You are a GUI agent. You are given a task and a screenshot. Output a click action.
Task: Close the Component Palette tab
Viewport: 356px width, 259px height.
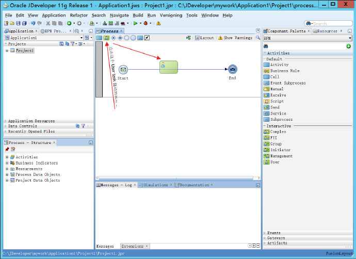(x=309, y=30)
